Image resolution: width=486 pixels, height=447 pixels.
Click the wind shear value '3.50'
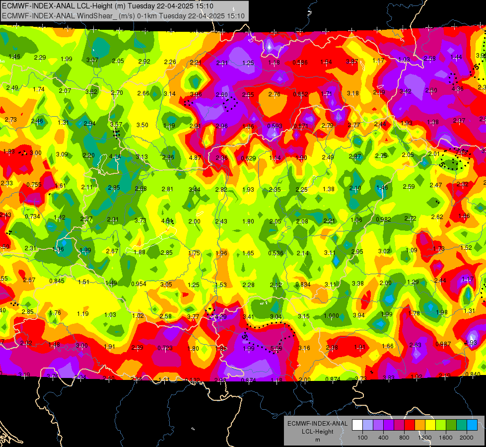tap(142, 125)
